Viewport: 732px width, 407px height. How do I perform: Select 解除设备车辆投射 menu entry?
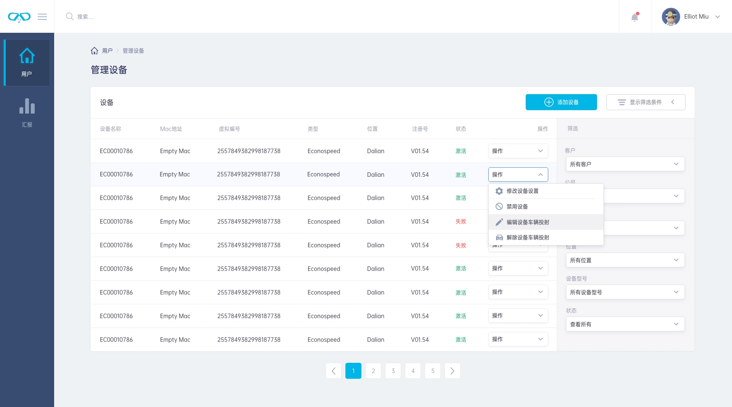coord(528,237)
